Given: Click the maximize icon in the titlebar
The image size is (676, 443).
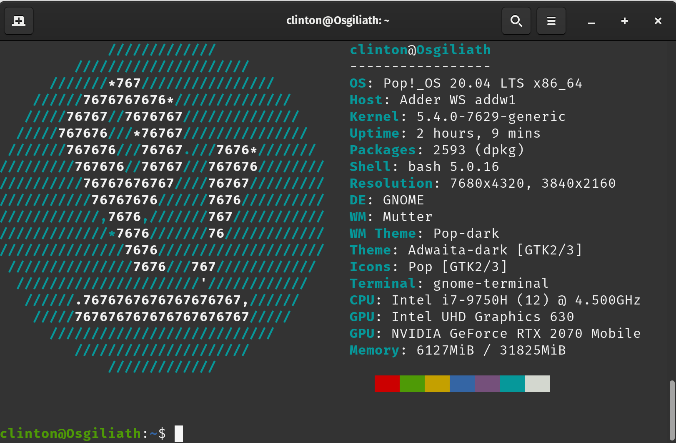Looking at the screenshot, I should point(624,20).
